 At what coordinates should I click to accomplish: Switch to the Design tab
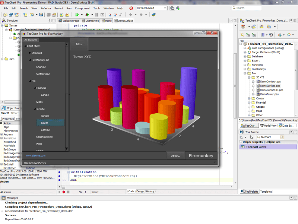[x=140, y=192]
